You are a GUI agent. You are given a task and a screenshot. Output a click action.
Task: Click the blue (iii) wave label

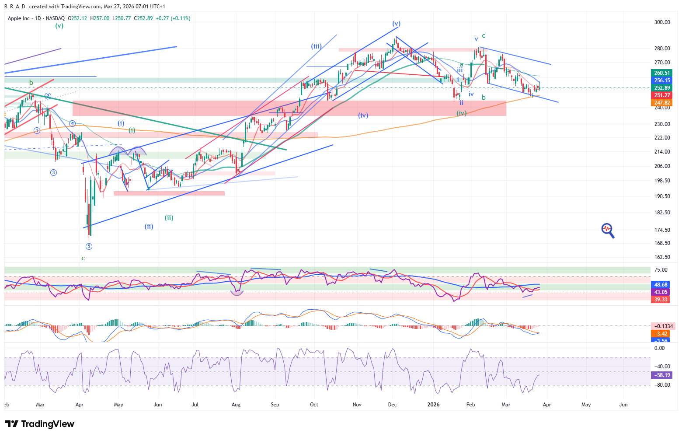tap(317, 46)
